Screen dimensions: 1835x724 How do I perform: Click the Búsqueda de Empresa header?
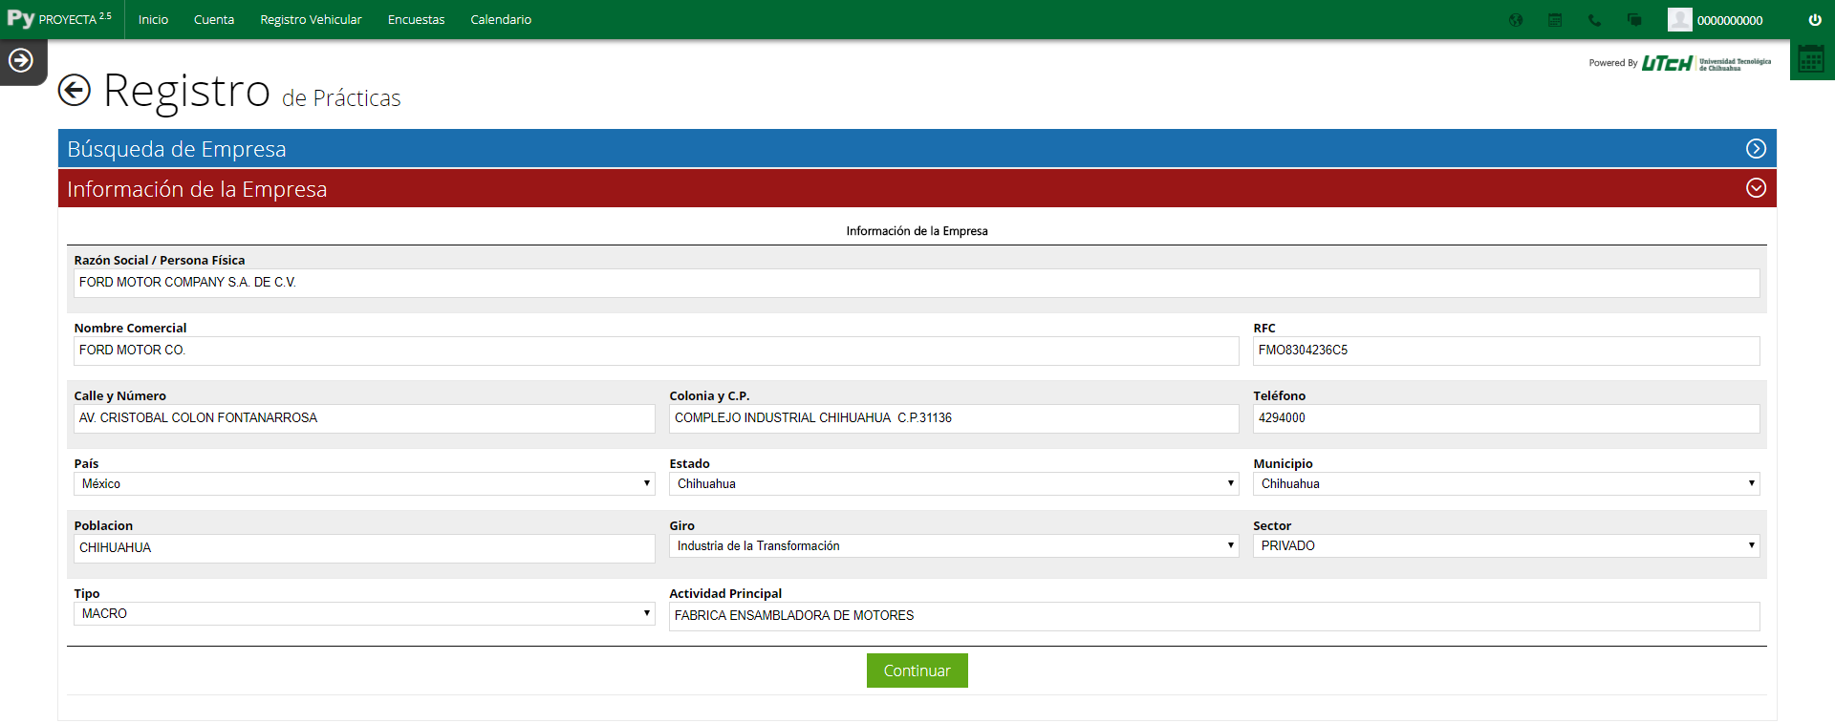point(917,149)
